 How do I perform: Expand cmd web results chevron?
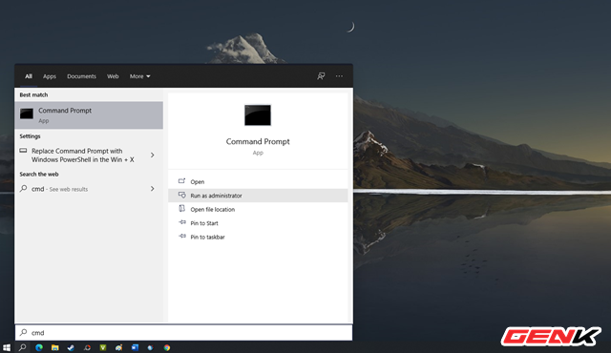(x=153, y=189)
